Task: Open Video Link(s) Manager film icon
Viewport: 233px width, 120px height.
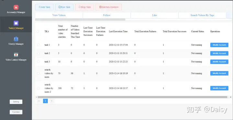Action: point(16,55)
